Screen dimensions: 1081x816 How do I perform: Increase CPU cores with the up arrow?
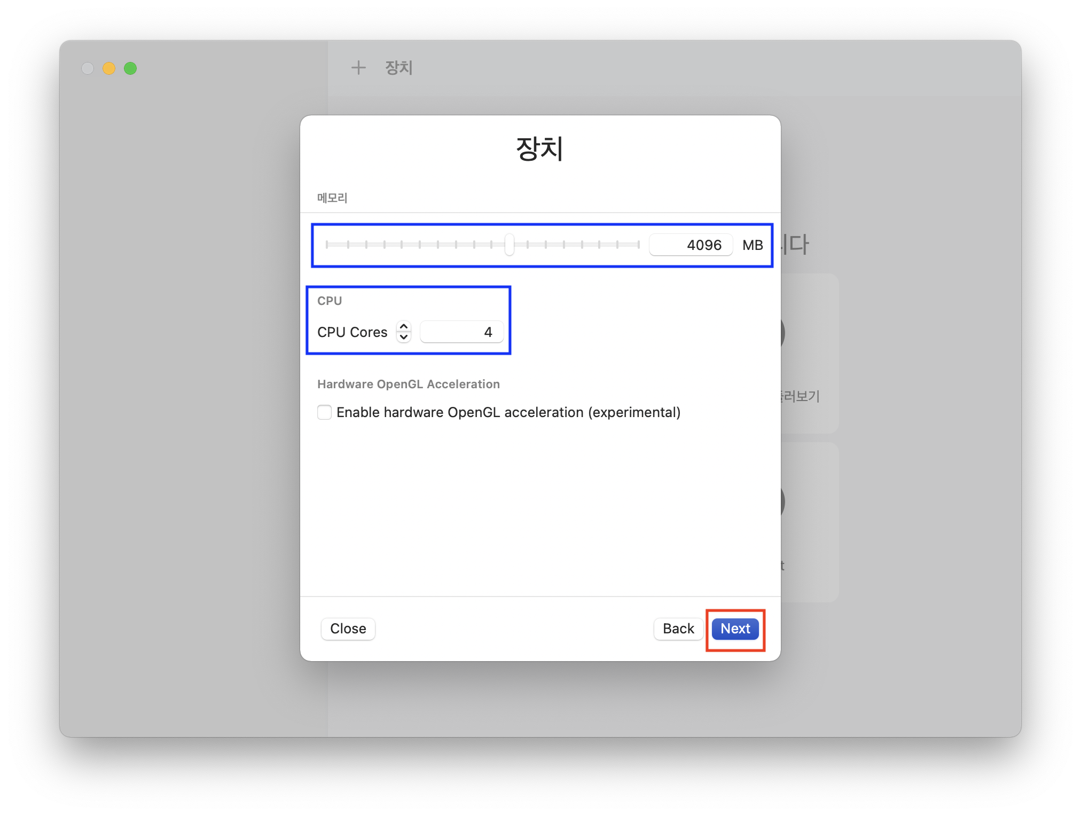(404, 326)
